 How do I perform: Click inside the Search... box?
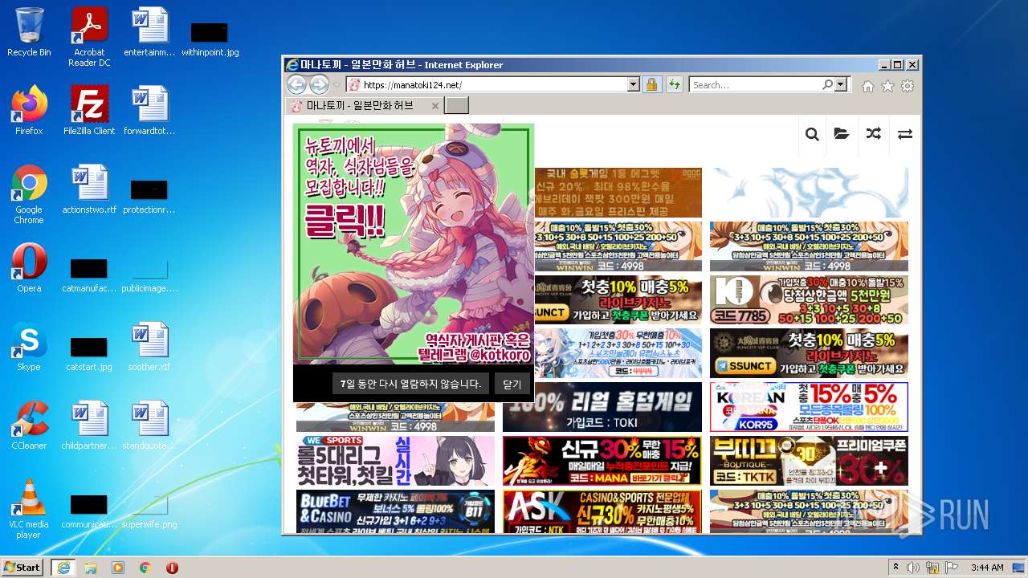pyautogui.click(x=755, y=84)
